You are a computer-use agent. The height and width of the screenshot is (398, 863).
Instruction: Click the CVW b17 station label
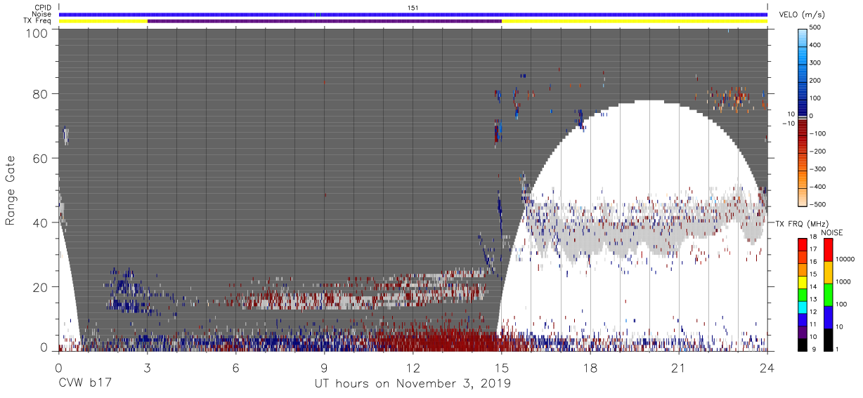[x=84, y=384]
